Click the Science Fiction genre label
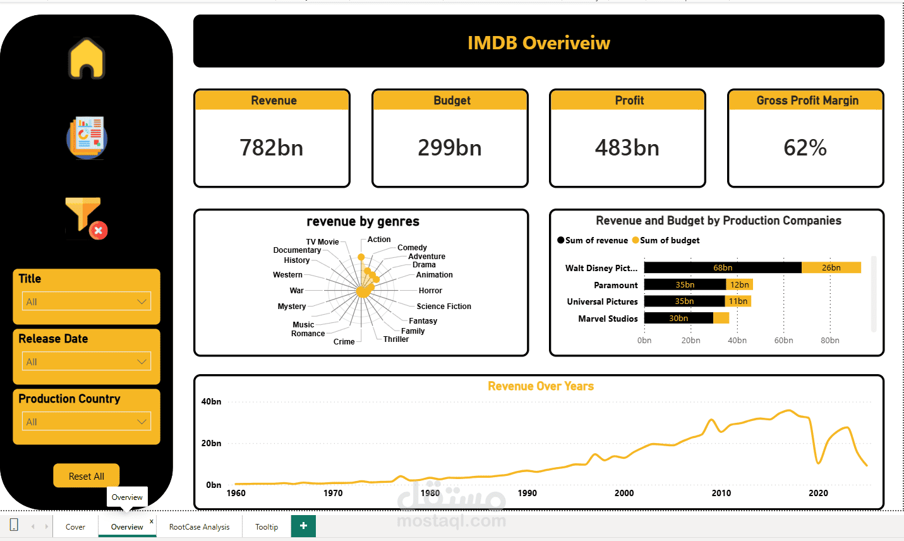 click(x=444, y=307)
